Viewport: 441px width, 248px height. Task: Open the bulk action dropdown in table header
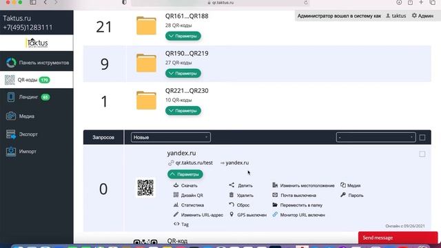click(376, 137)
